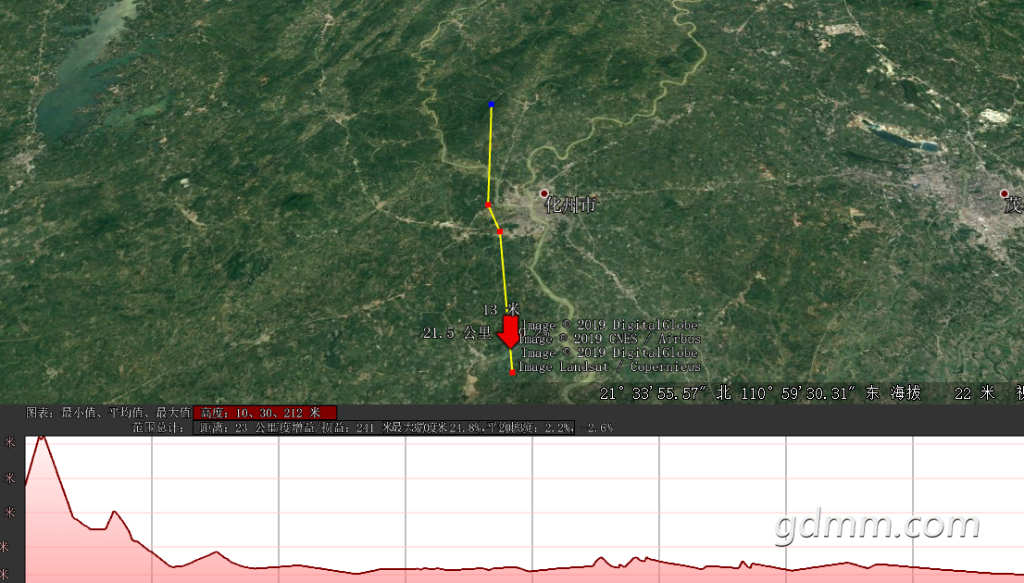Click the -2.6% slope value
The image size is (1024, 583).
pyautogui.click(x=597, y=428)
